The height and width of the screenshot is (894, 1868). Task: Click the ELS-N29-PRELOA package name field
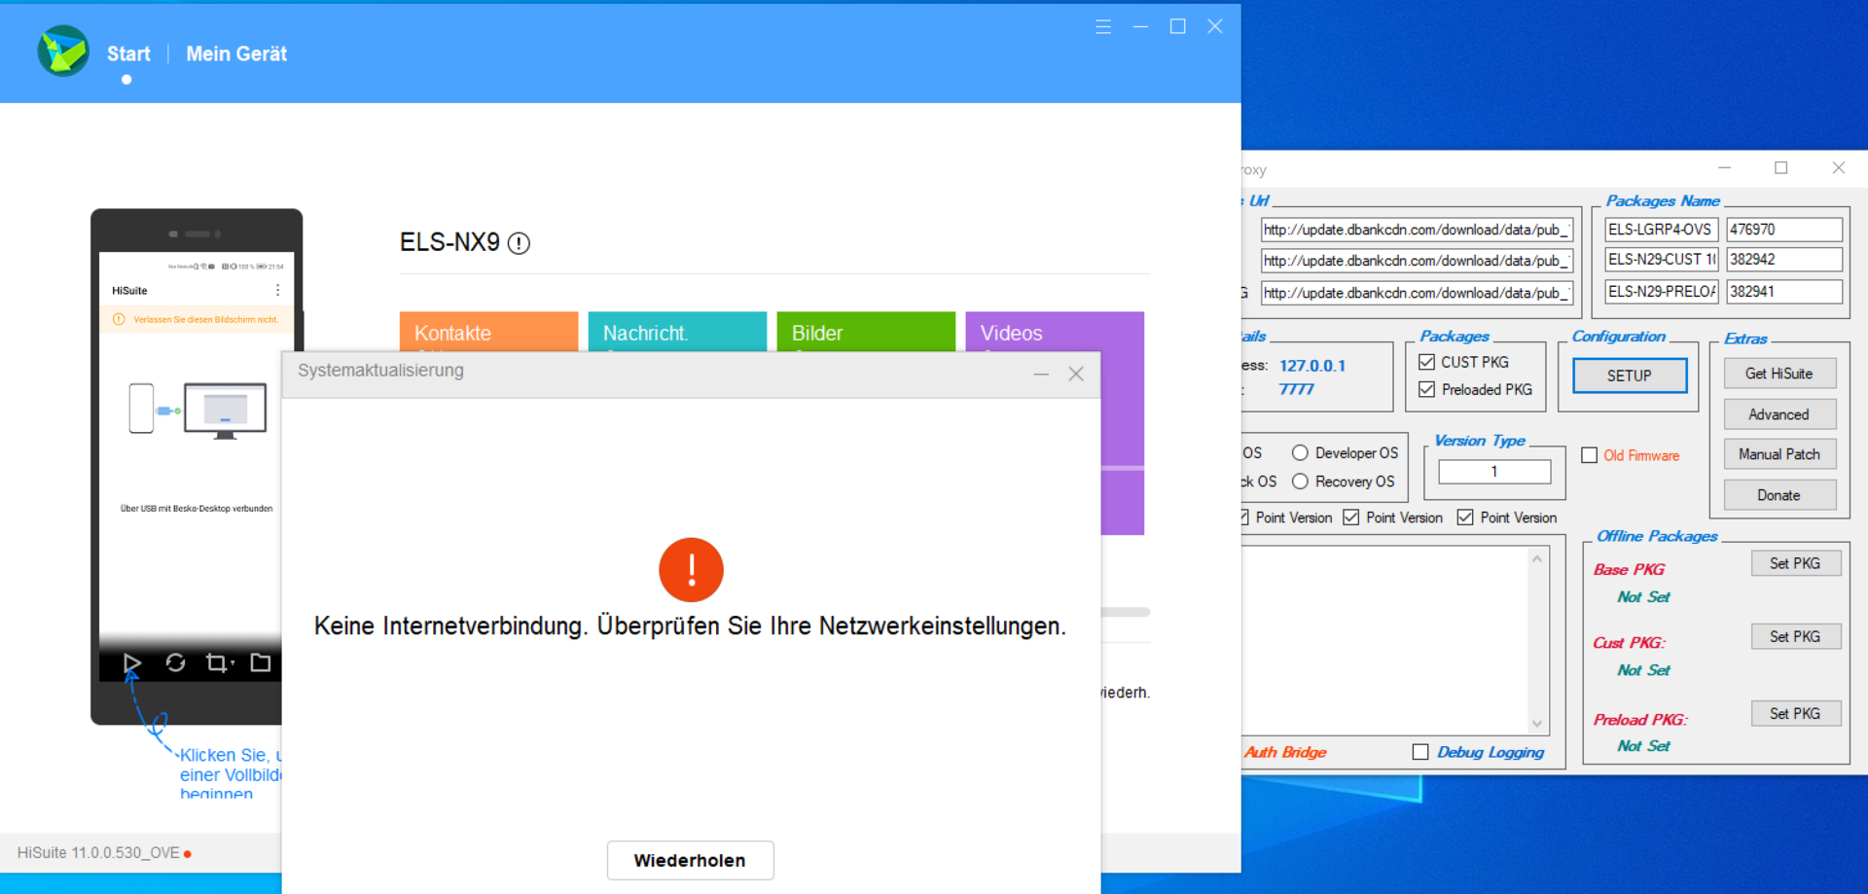click(1662, 292)
